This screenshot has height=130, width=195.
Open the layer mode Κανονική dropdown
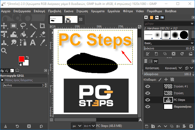click(x=174, y=68)
